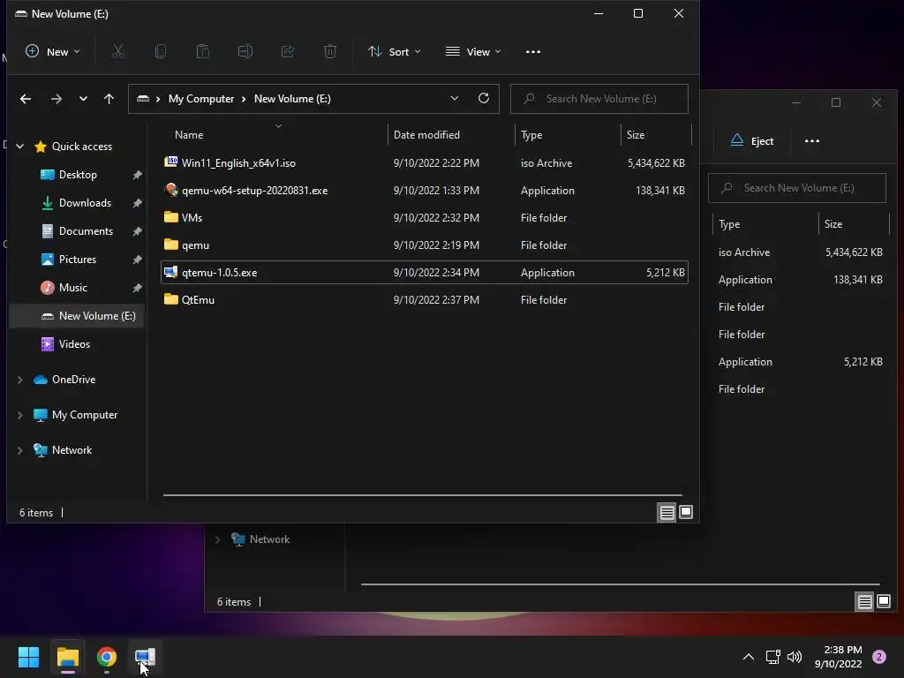
Task: Open the See more ellipsis menu in front window
Action: [533, 52]
